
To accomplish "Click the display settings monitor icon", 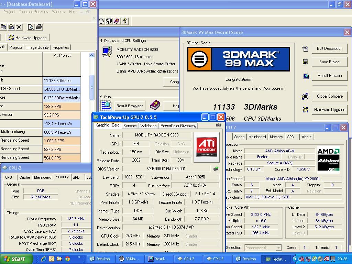I will 107,52.
